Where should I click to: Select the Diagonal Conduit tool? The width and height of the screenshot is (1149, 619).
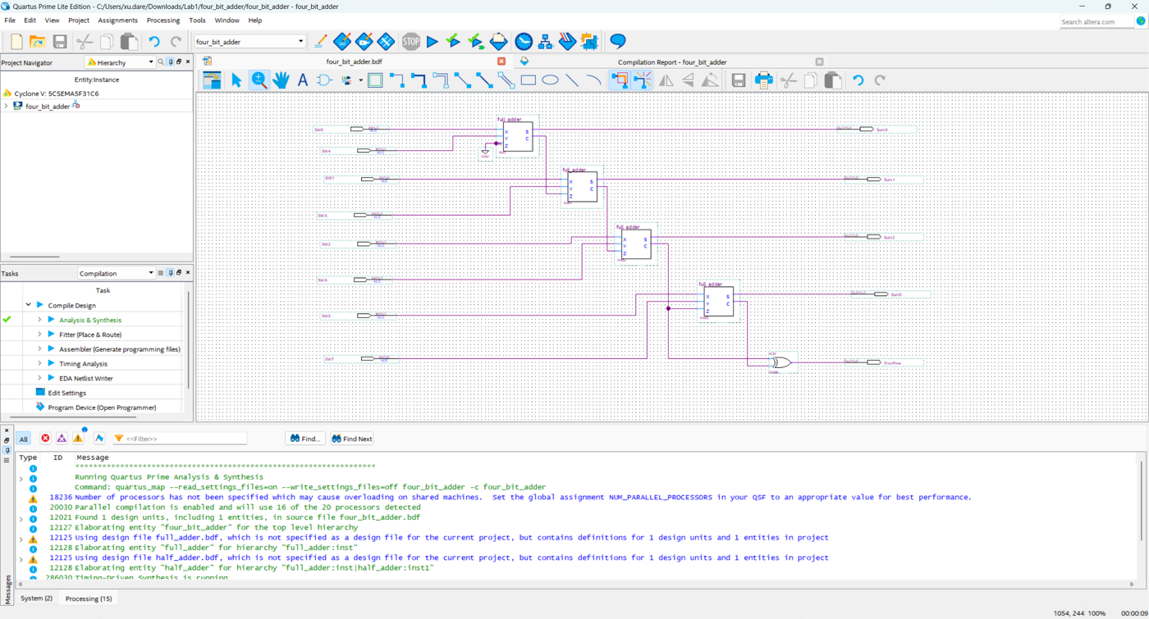click(x=506, y=80)
